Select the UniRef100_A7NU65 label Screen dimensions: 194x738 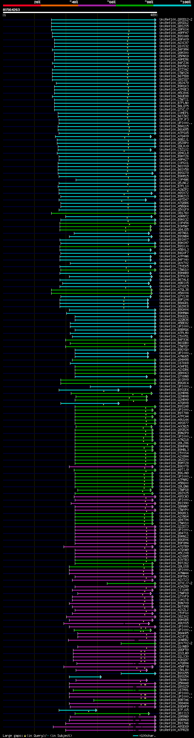pyautogui.click(x=174, y=356)
